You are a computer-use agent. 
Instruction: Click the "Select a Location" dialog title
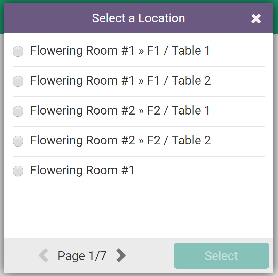point(138,18)
